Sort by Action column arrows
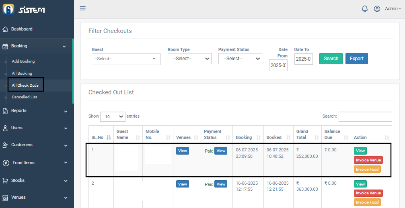Screen dimensions: 405x208 (x=387, y=138)
